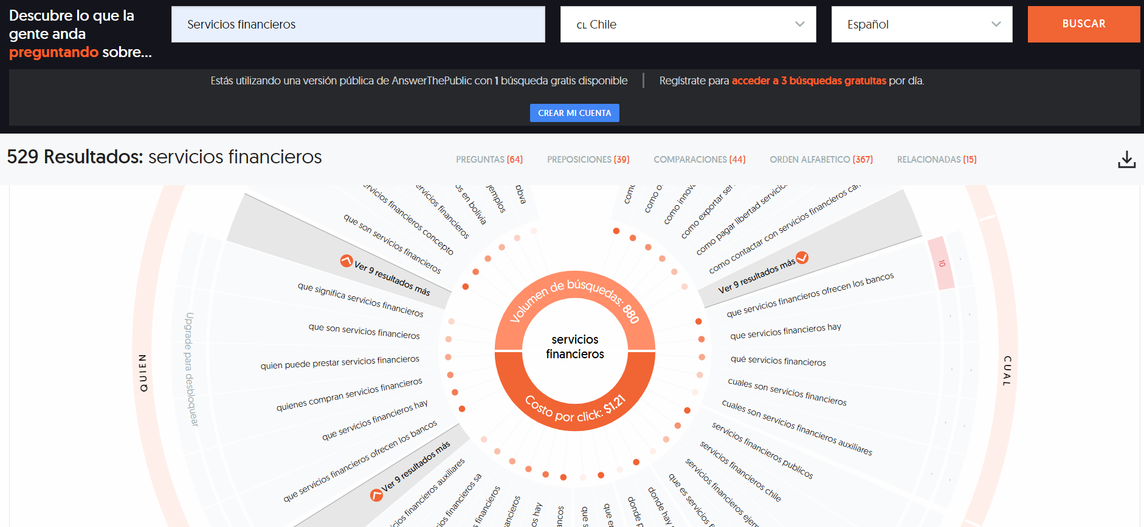This screenshot has height=527, width=1144.
Task: Switch to ORDEN ALFABETICO (367) tab
Action: click(x=821, y=160)
